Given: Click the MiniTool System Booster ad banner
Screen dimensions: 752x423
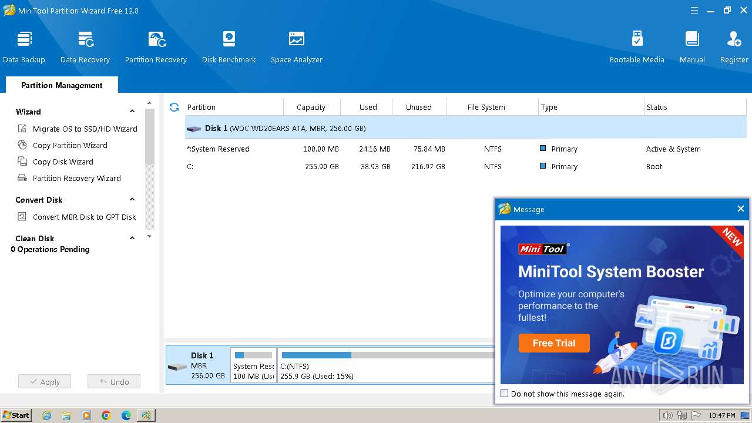Looking at the screenshot, I should (622, 305).
